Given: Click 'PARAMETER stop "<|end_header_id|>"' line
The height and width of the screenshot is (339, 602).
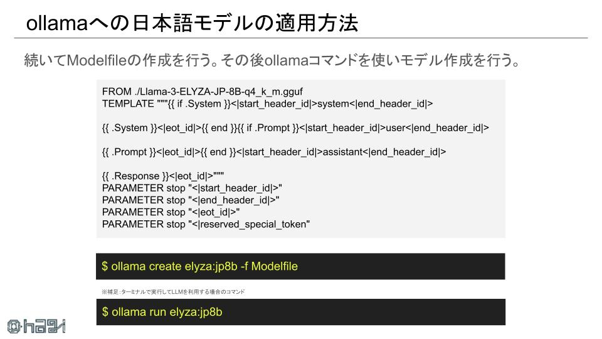Looking at the screenshot, I should [191, 200].
